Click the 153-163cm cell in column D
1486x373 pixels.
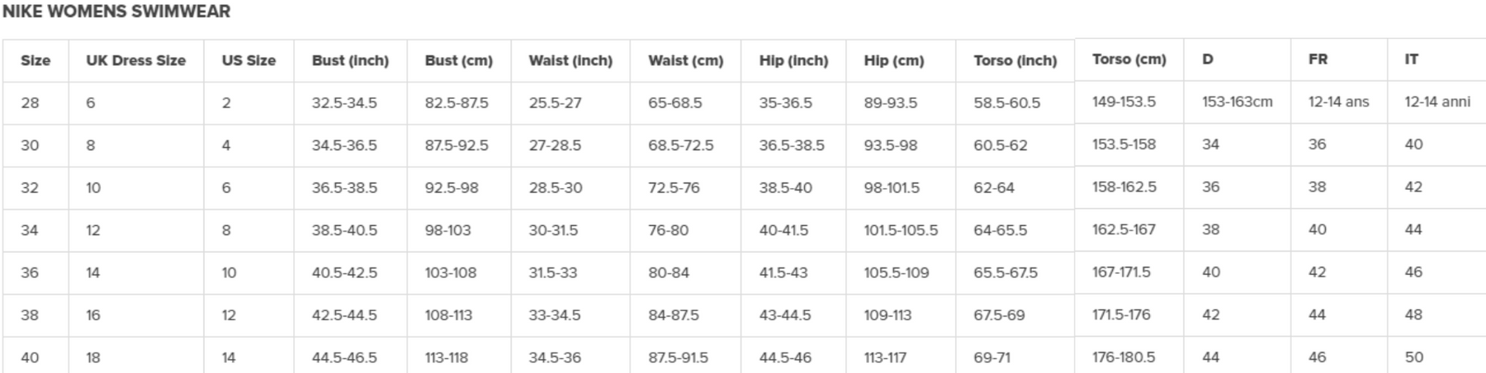tap(1237, 102)
